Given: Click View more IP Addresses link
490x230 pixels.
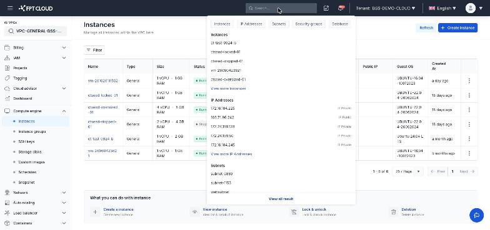Looking at the screenshot, I should 231,155.
